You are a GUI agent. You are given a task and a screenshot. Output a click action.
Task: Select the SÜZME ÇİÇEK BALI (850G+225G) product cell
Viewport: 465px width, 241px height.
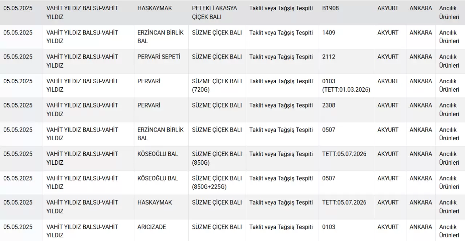point(217,182)
